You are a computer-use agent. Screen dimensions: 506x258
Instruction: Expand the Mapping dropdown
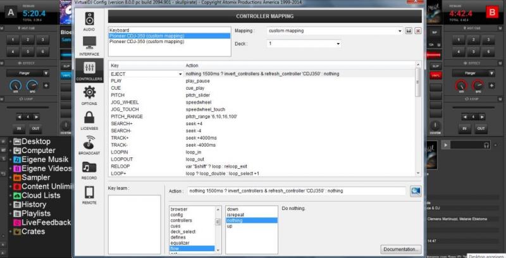point(399,30)
